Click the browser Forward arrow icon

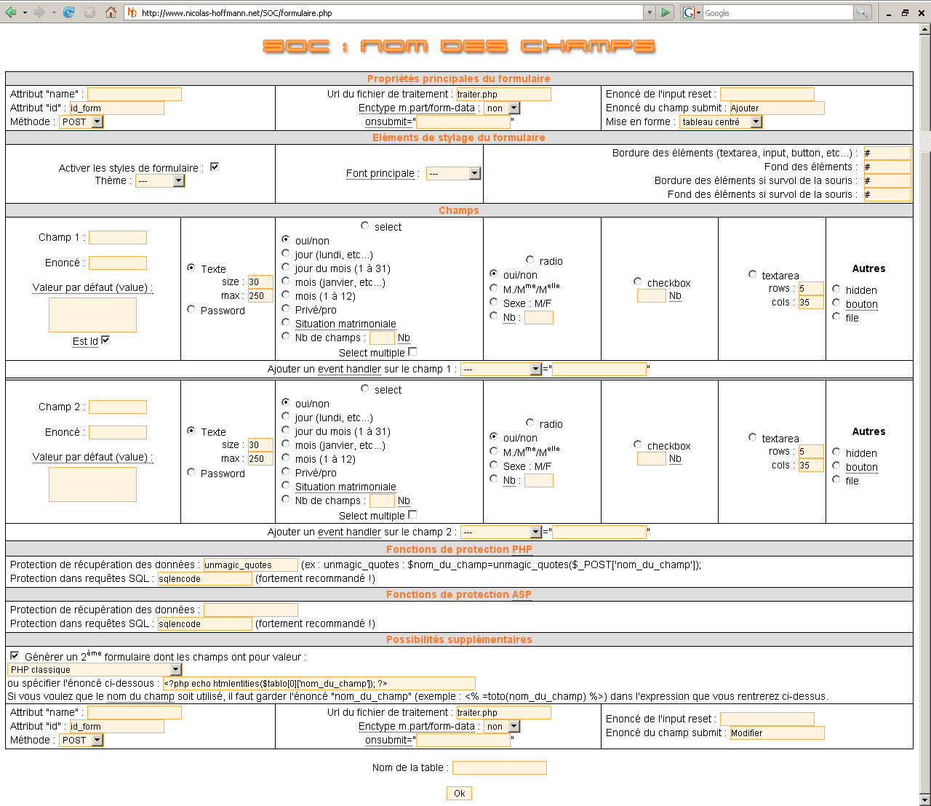[39, 12]
